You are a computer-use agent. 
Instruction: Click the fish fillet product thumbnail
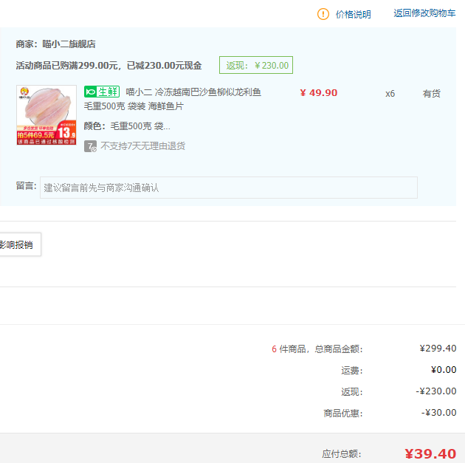[x=46, y=115]
